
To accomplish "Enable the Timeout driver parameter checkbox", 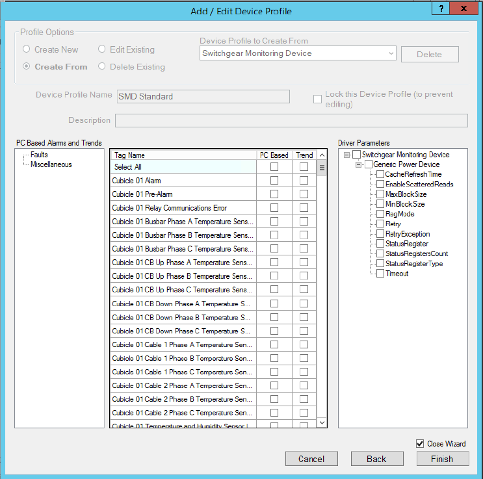I will tap(380, 274).
